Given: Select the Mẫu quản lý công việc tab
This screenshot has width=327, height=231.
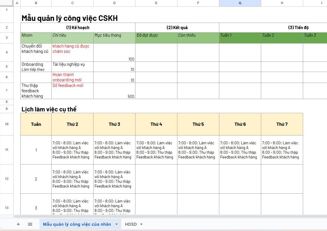Looking at the screenshot, I should pos(77,224).
